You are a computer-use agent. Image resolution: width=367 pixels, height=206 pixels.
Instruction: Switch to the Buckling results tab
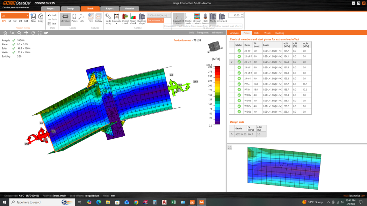click(280, 33)
